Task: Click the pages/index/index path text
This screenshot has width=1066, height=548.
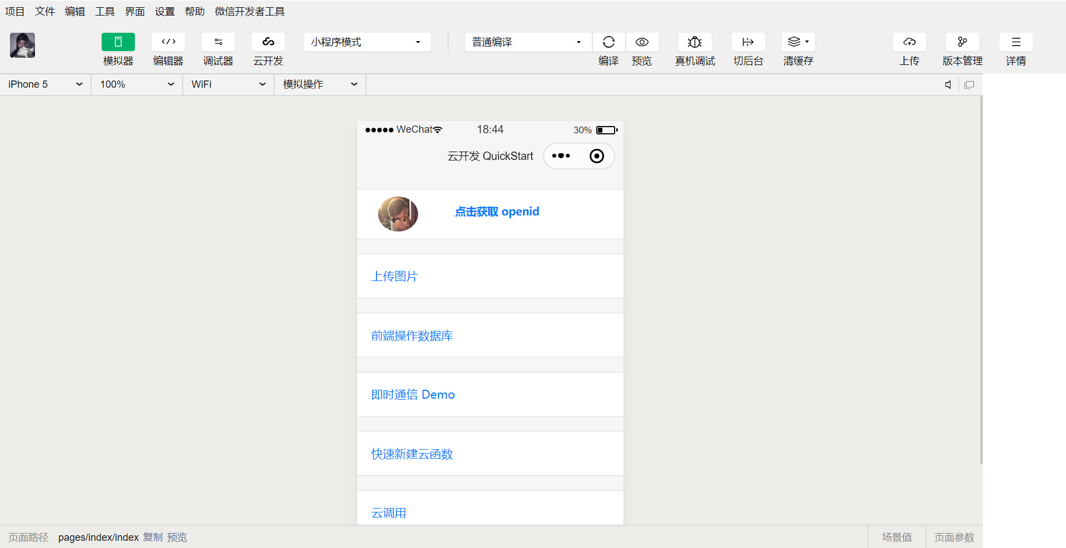Action: 98,537
